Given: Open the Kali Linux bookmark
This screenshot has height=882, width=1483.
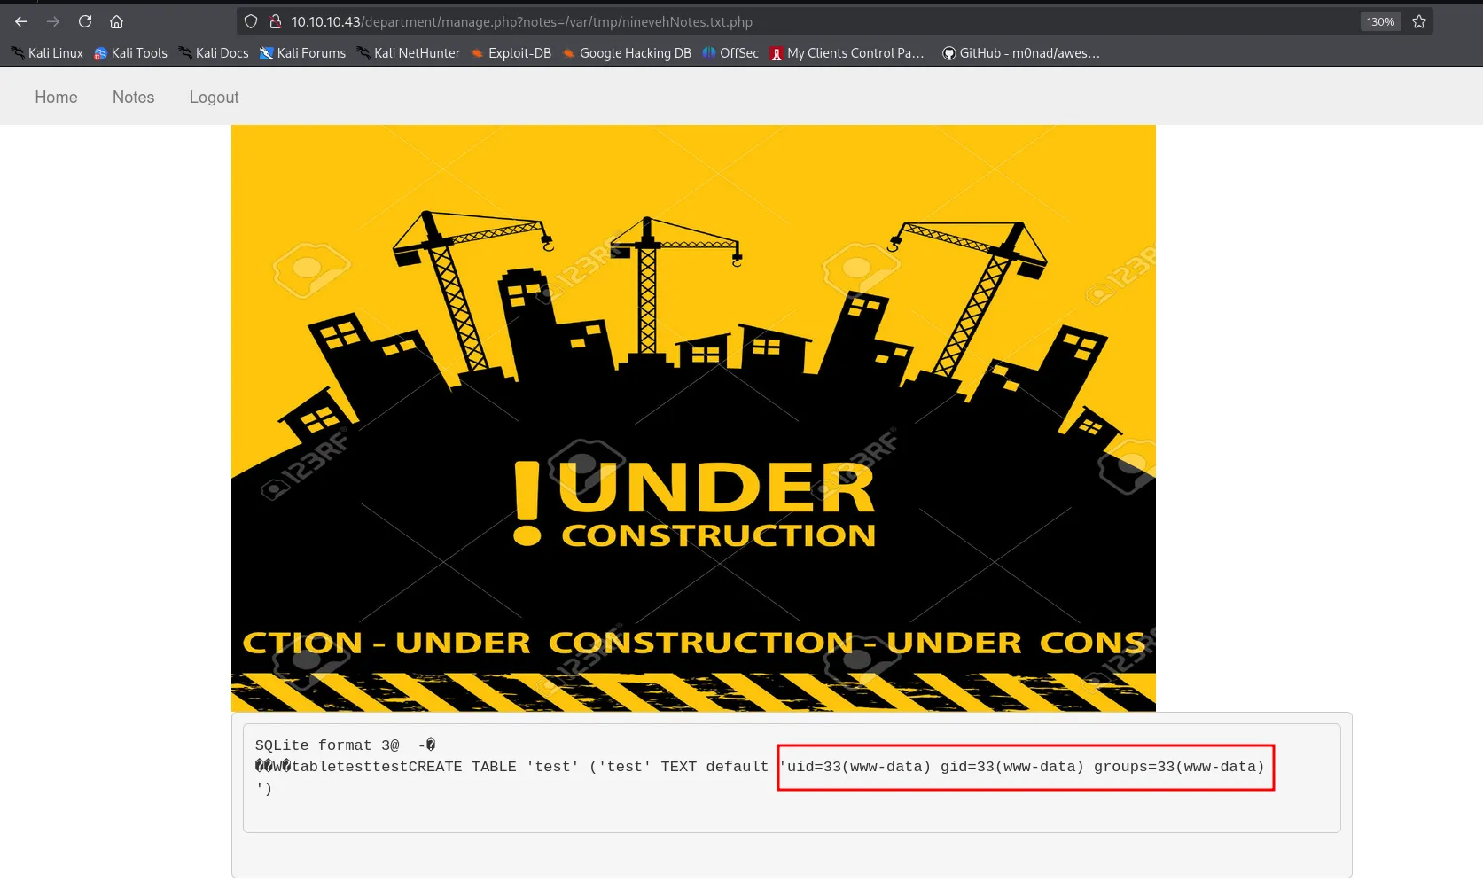Looking at the screenshot, I should click(48, 53).
